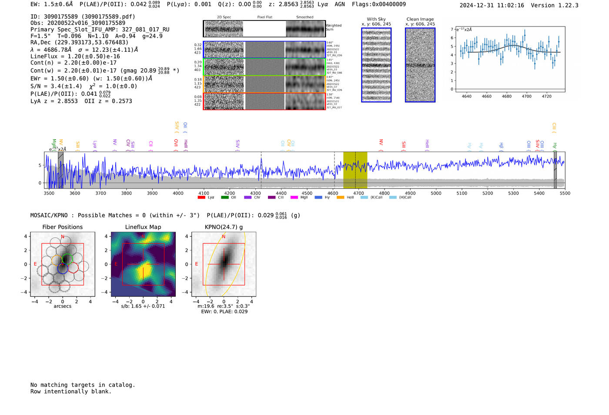Open the KPNO(24.7) g image
The image size is (609, 415).
224,264
